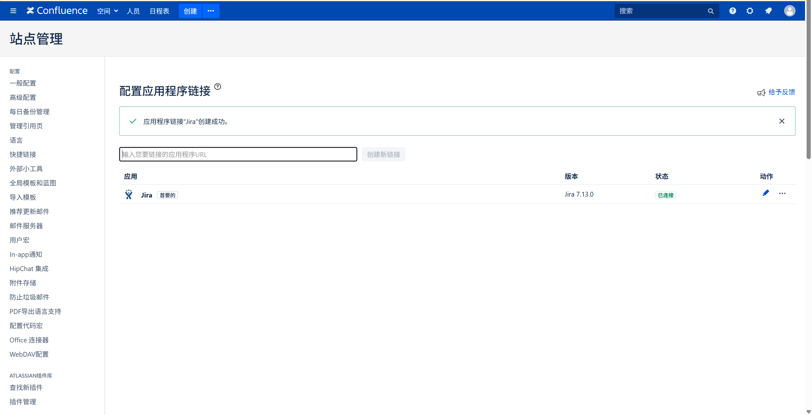812x415 pixels.
Task: Open the 日程表 menu item
Action: coord(159,11)
